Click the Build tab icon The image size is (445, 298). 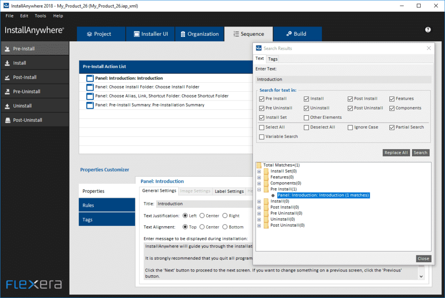click(289, 34)
